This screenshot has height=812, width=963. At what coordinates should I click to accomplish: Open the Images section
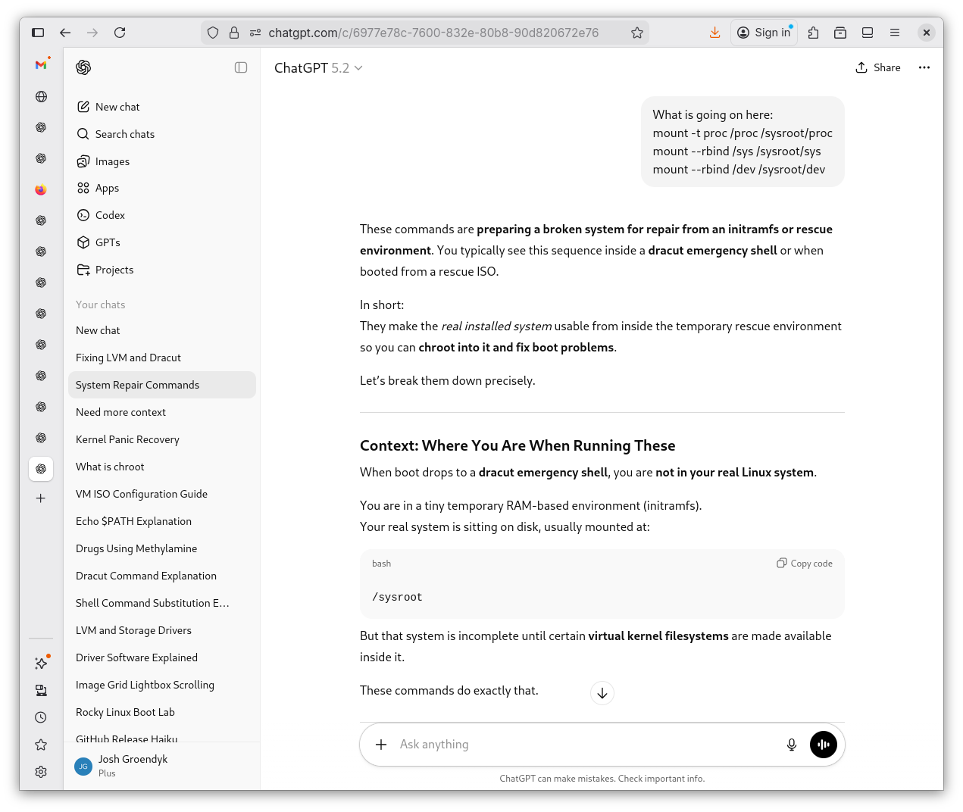point(112,161)
